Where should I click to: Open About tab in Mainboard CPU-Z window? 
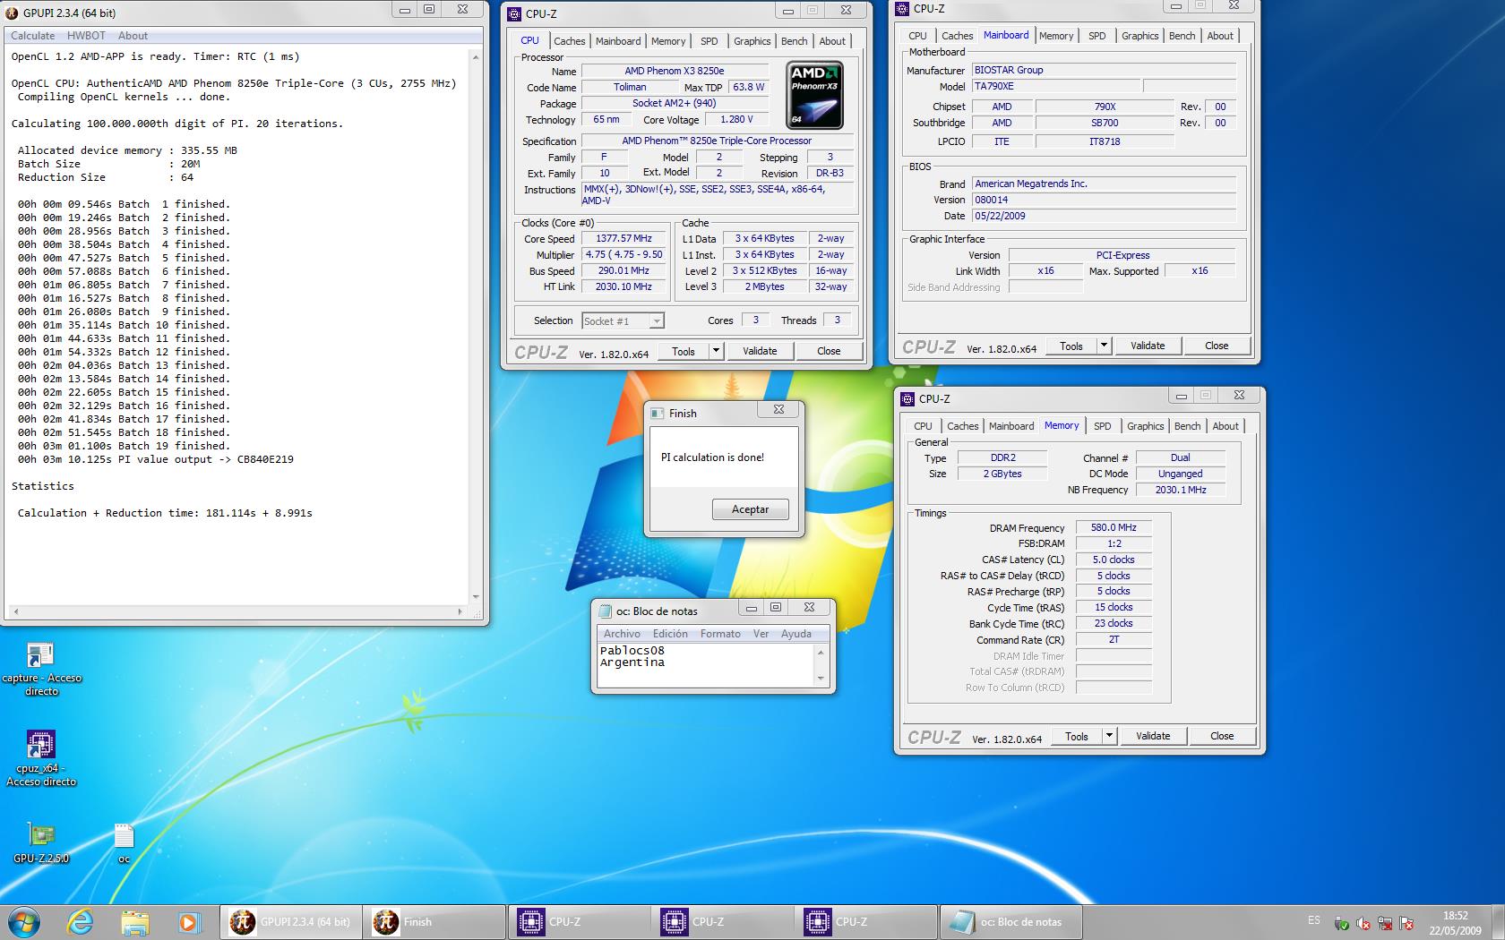click(x=1220, y=36)
